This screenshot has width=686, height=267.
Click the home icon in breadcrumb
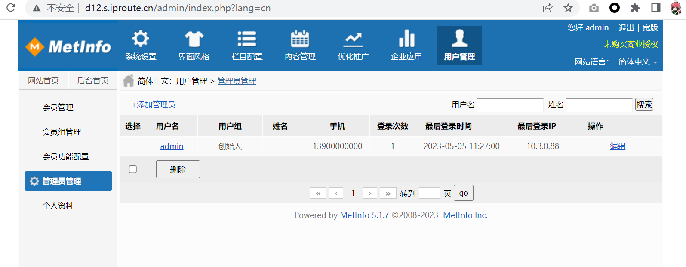pyautogui.click(x=128, y=81)
